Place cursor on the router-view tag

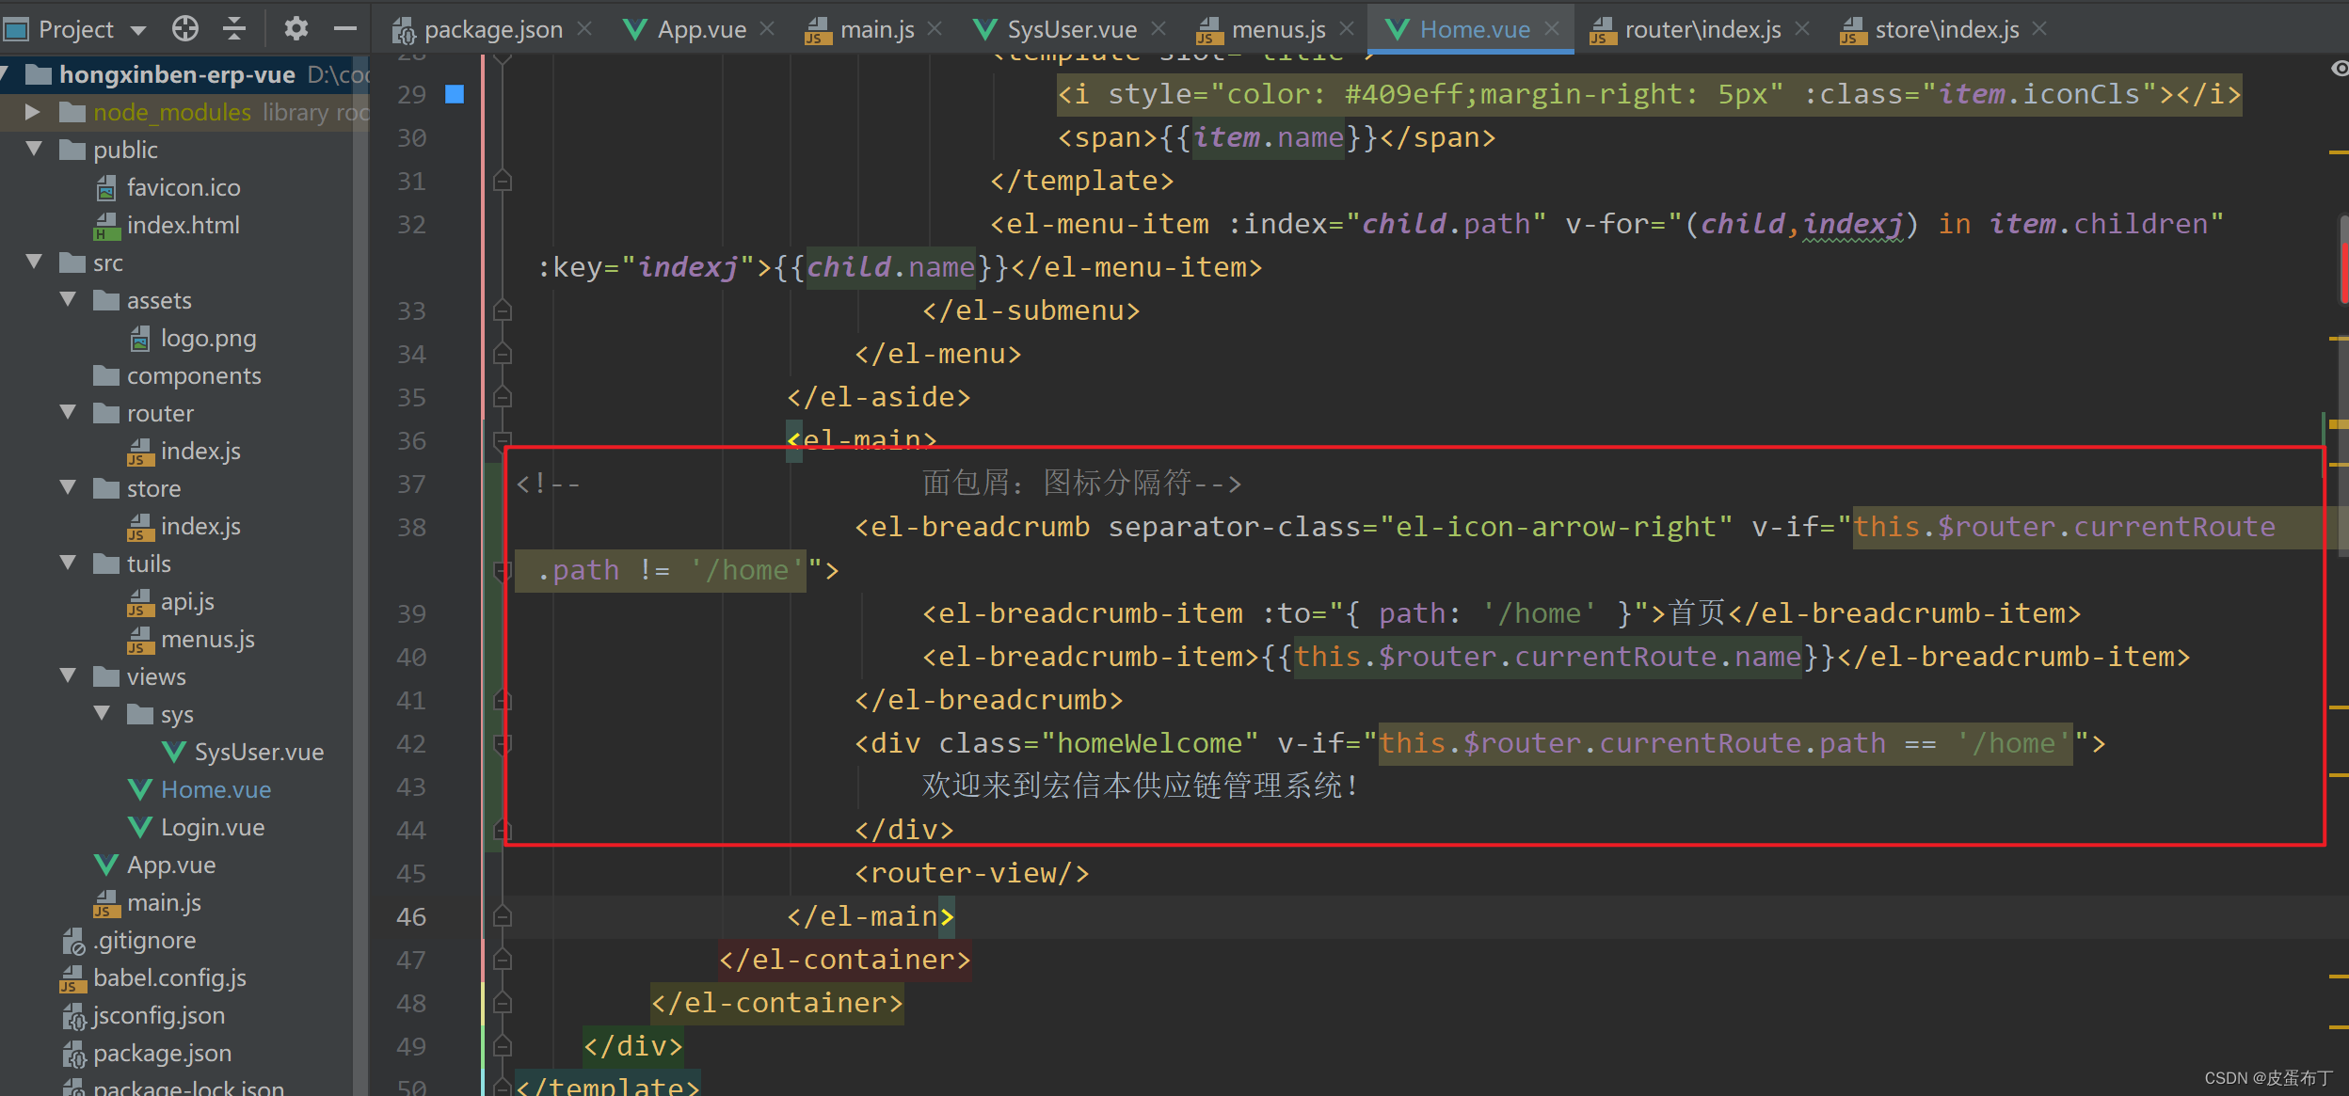click(x=971, y=873)
